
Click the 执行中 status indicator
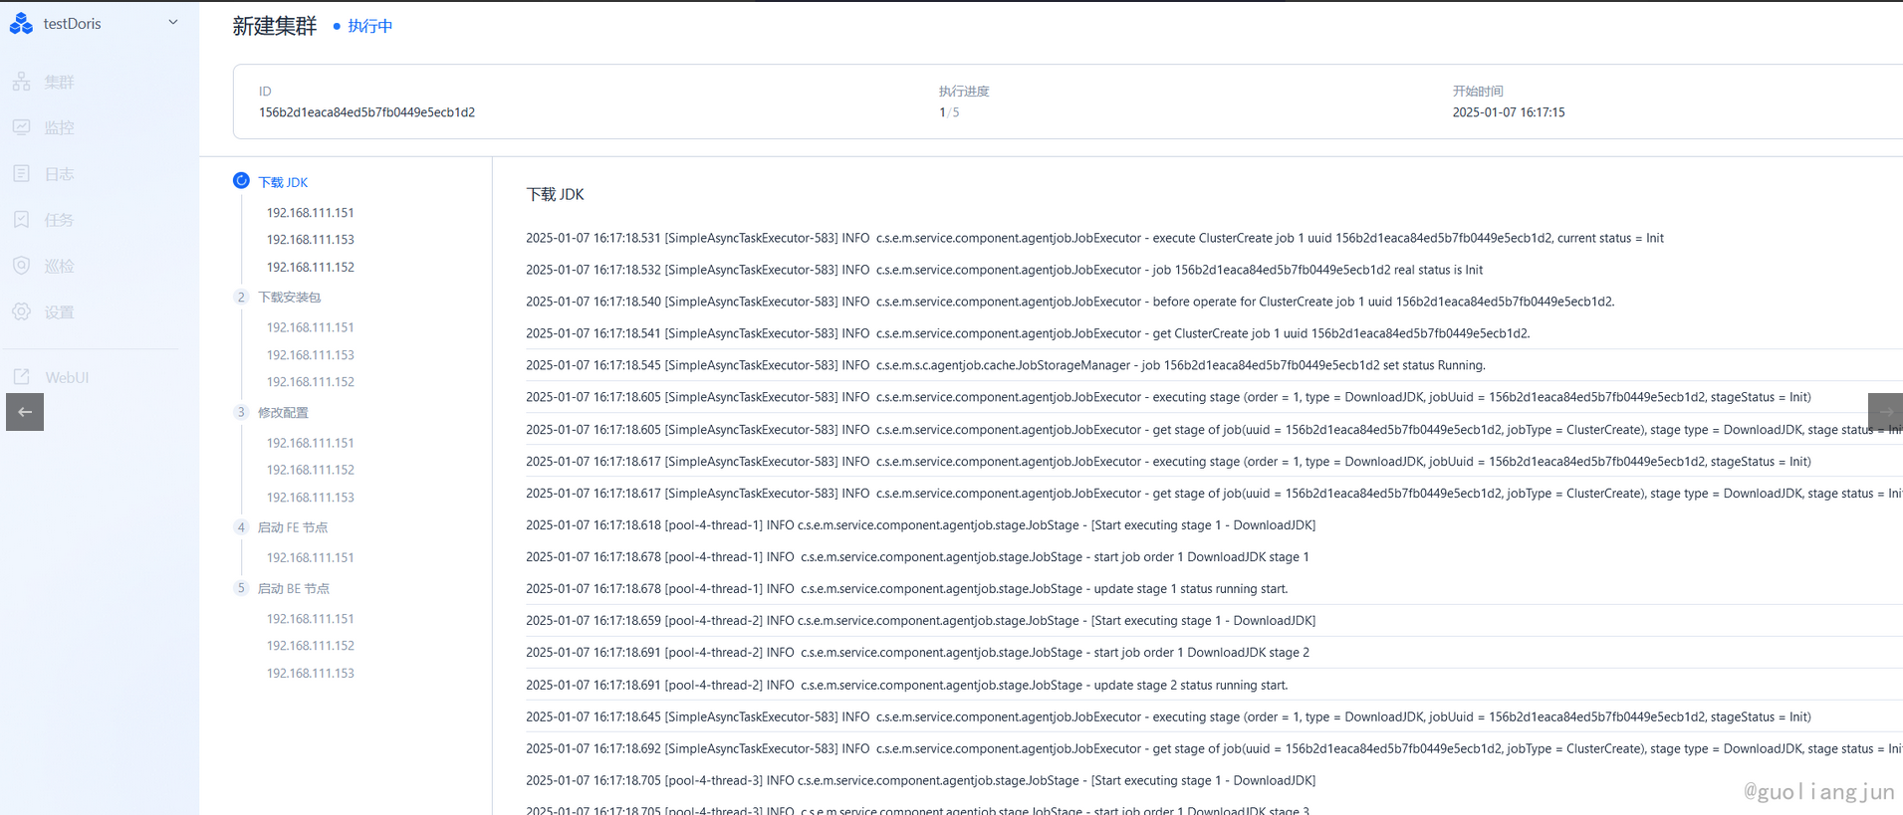point(368,26)
